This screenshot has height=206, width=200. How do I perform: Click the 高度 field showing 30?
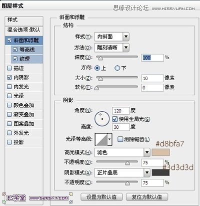click(121, 127)
